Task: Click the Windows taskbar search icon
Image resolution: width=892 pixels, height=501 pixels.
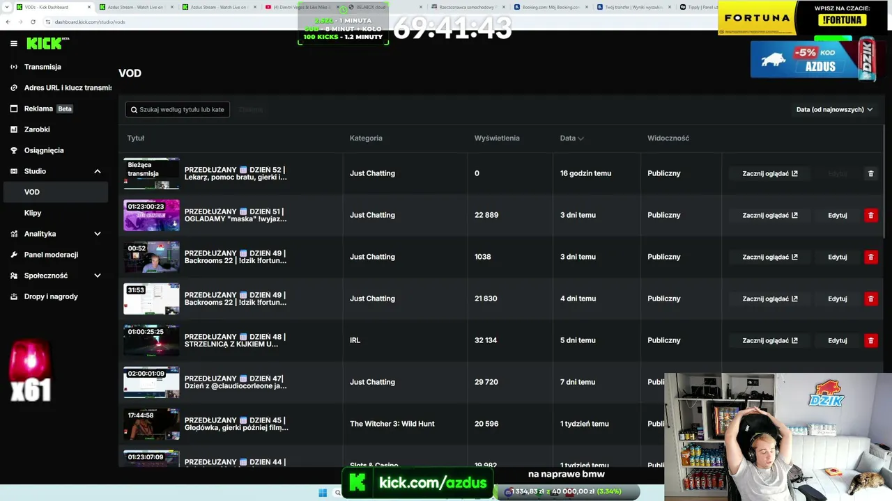Action: (x=338, y=493)
